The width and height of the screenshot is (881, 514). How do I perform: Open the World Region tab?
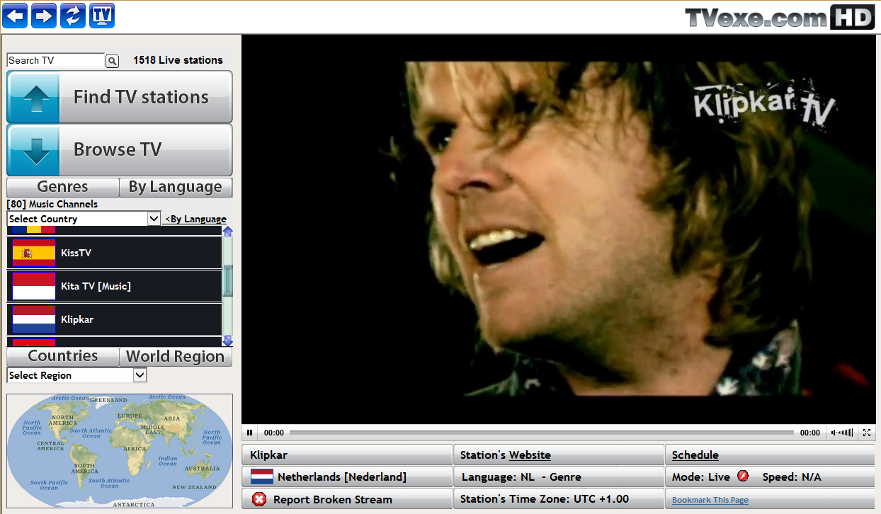point(175,356)
